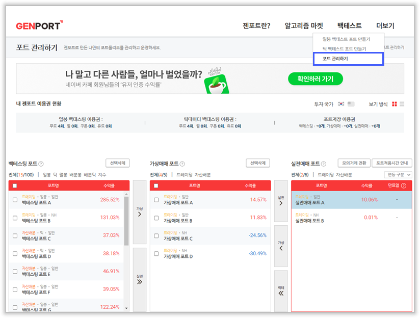This screenshot has width=420, height=318.
Task: Open the 연동 구분 dropdown
Action: coord(398,175)
